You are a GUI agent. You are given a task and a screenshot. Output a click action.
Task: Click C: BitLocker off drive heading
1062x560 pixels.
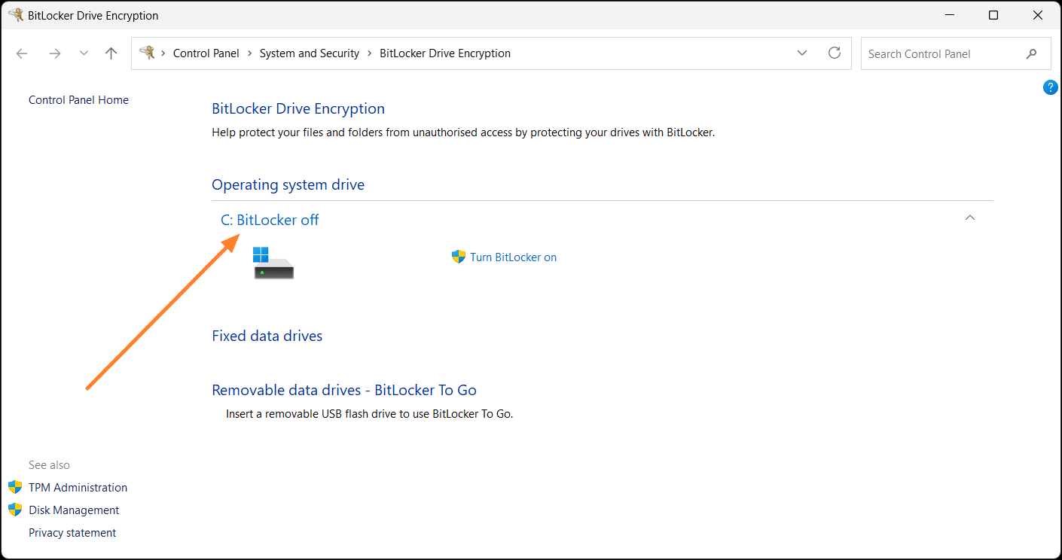tap(270, 220)
